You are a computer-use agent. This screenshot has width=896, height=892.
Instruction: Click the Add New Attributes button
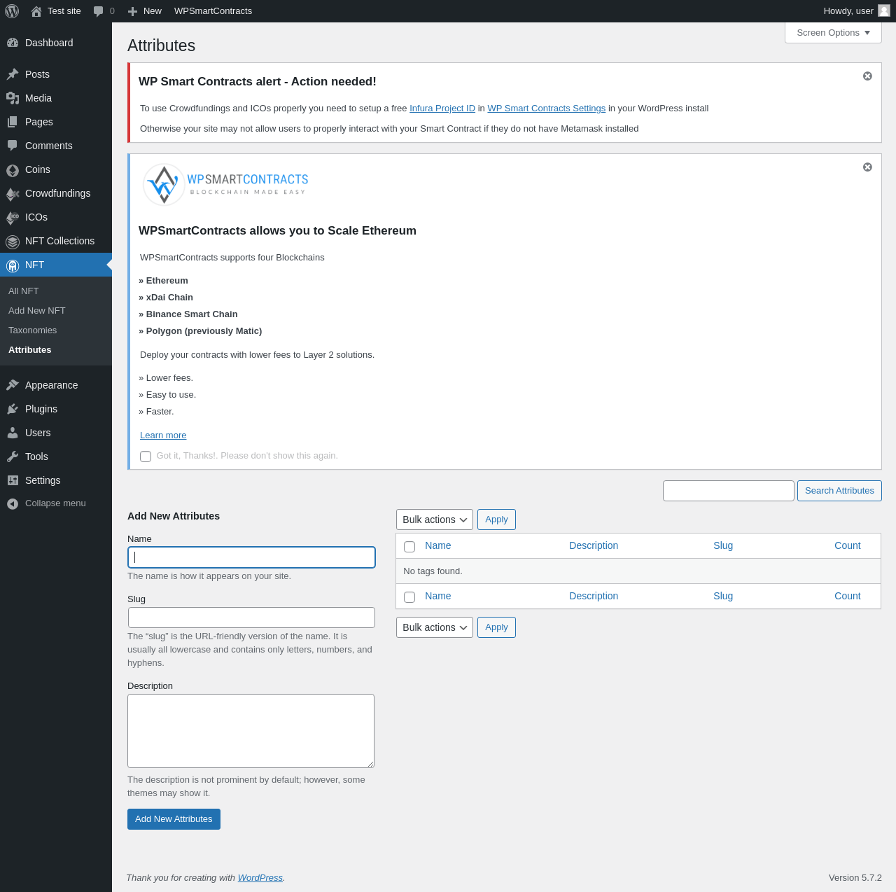[174, 819]
